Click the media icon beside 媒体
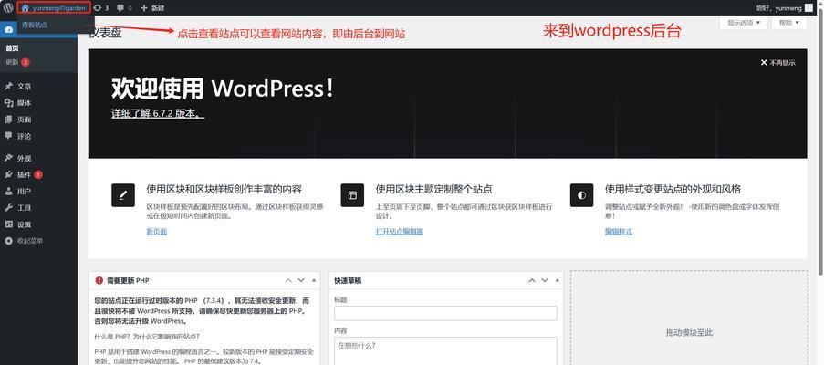 point(8,103)
